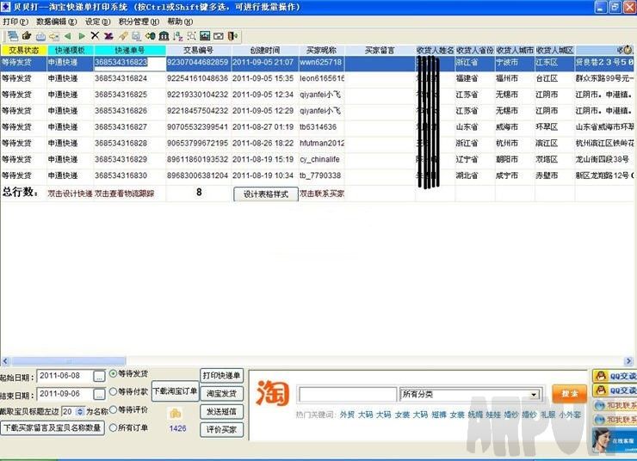The image size is (637, 461).
Task: Go to previous record with green left arrow
Action: pos(67,36)
